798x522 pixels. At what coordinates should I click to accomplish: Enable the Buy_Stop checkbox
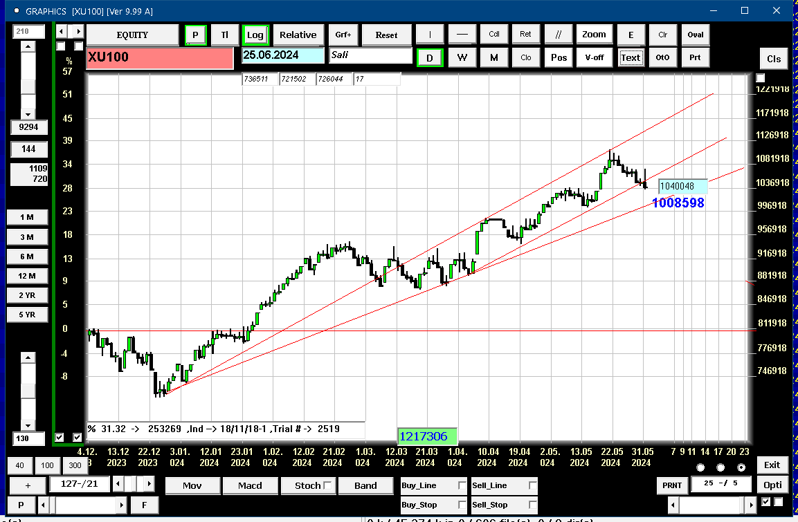[x=462, y=505]
